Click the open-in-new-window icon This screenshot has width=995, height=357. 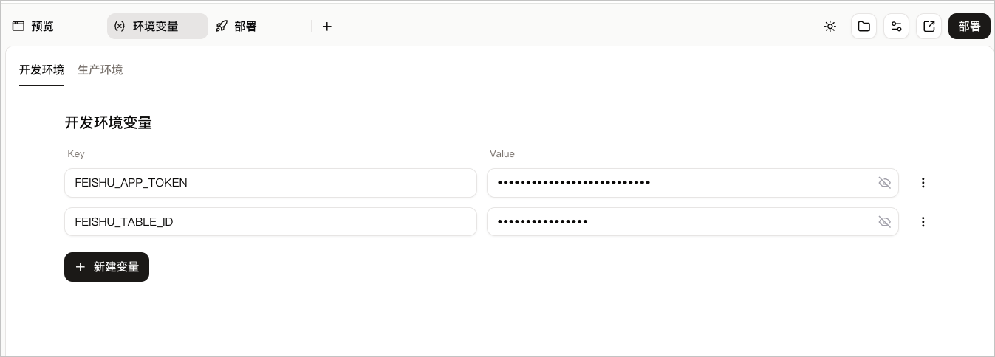[x=929, y=27]
